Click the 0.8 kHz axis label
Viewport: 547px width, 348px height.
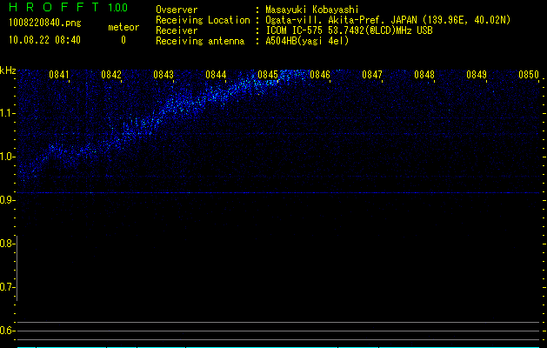(x=7, y=244)
